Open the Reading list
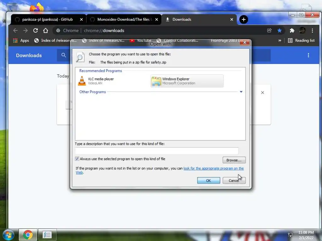This screenshot has height=241, width=322. (301, 40)
